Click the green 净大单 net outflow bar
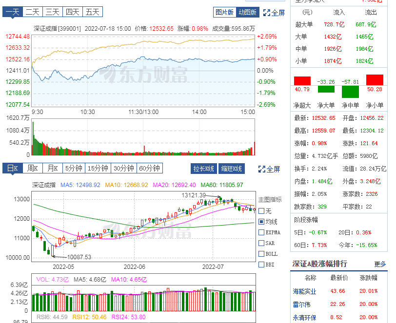This screenshot has height=323, width=396. (x=326, y=89)
